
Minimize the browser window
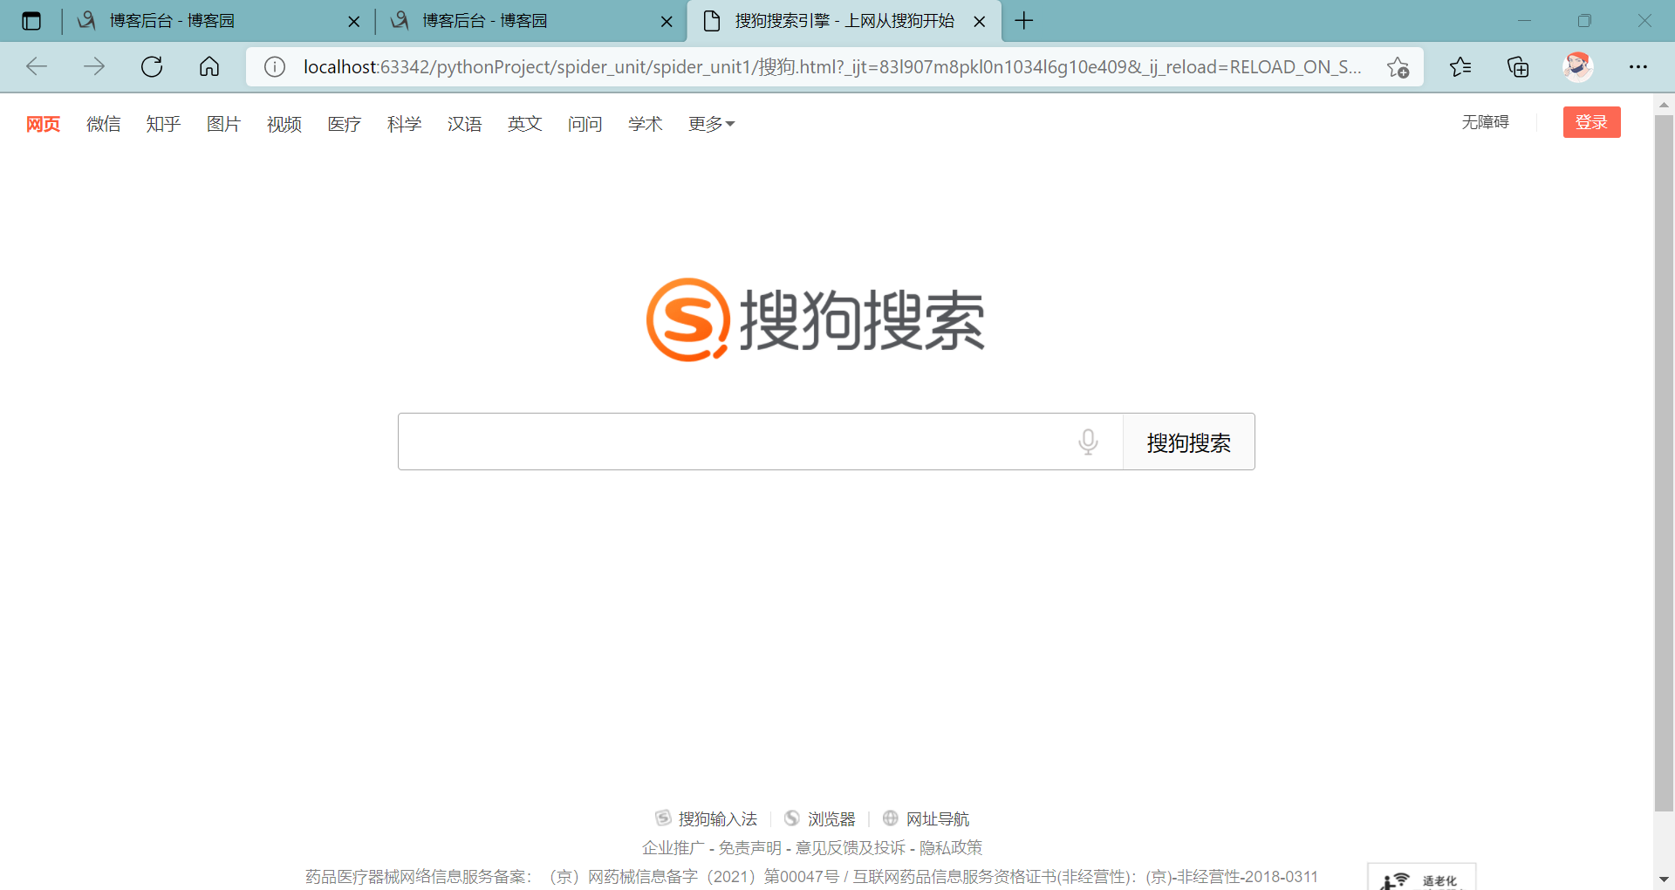tap(1524, 21)
